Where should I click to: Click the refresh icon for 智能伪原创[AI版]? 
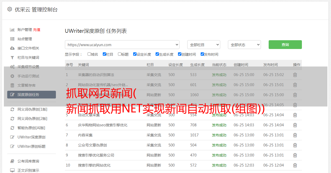pos(12,128)
